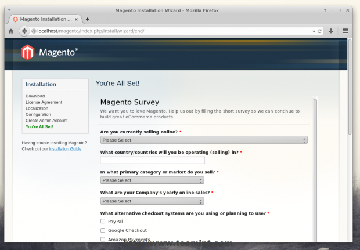Open Company's yearly online sales dropdown
The height and width of the screenshot is (250, 360).
pyautogui.click(x=152, y=201)
